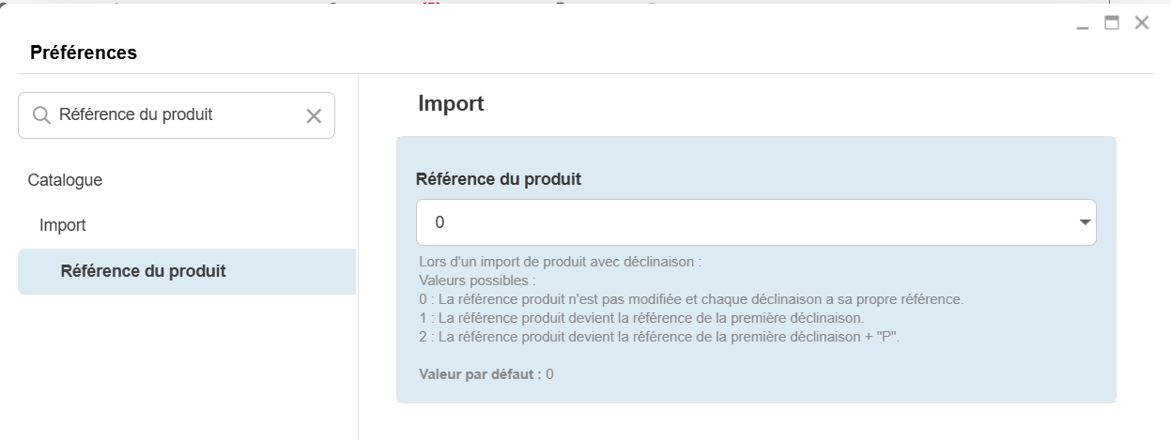Screen dimensions: 1171x440
Task: Click the magnifying glass search icon
Action: pos(41,115)
